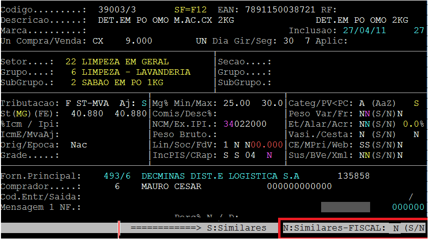Select supplier DECMINAS DIST.E LOGISTICA S.A
The width and height of the screenshot is (428, 239).
pyautogui.click(x=220, y=176)
